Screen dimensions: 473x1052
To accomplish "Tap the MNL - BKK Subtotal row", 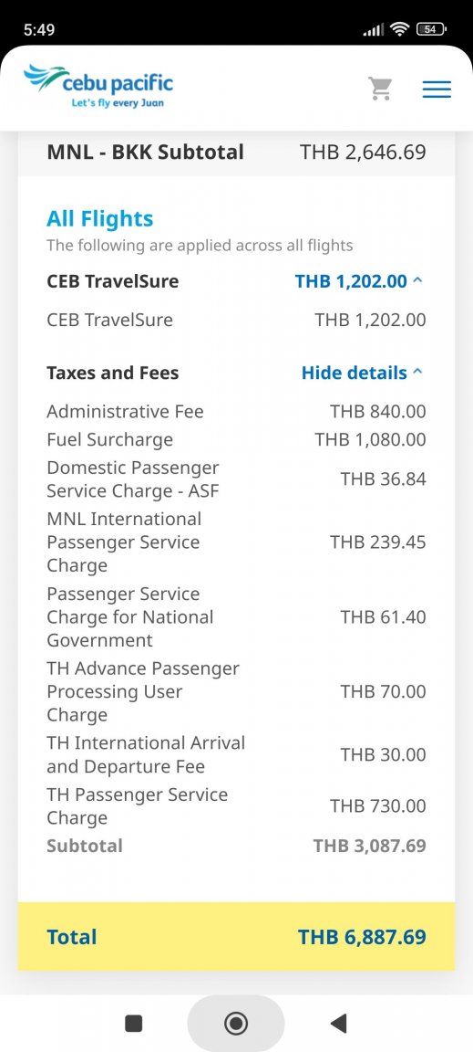I will (236, 153).
